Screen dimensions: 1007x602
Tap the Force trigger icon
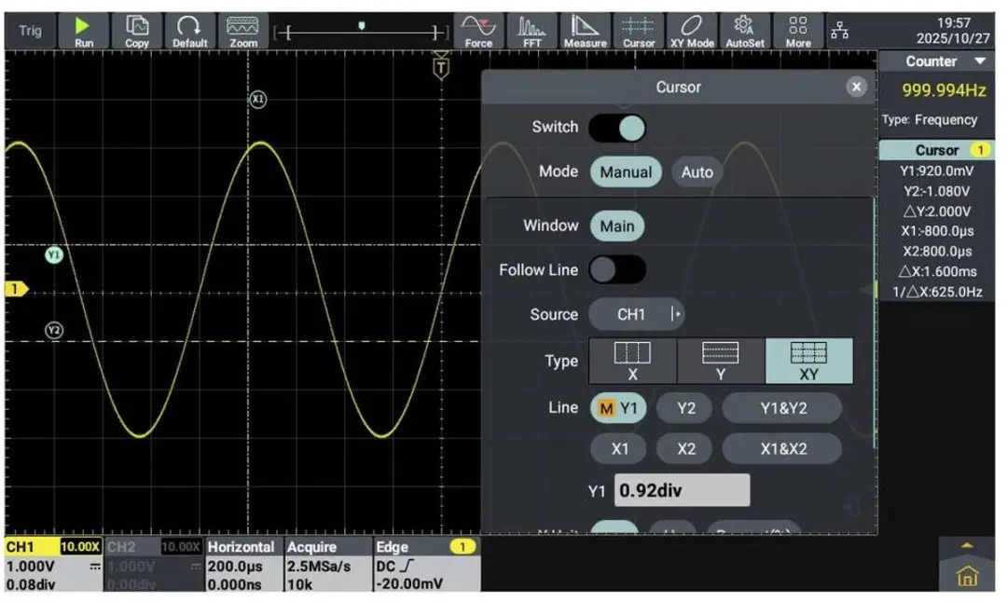[x=478, y=31]
